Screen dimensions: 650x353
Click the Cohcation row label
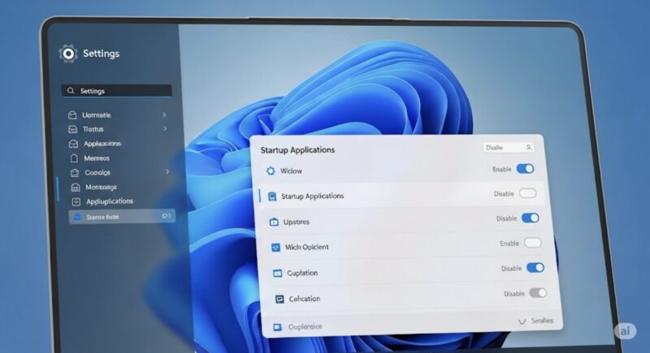pyautogui.click(x=305, y=299)
